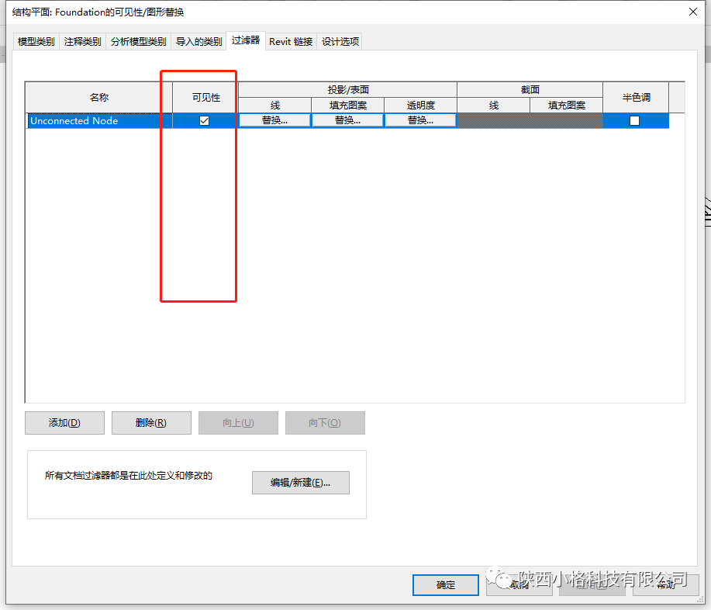The width and height of the screenshot is (711, 610).
Task: Open the 透明度 替换 dialog
Action: pyautogui.click(x=419, y=120)
